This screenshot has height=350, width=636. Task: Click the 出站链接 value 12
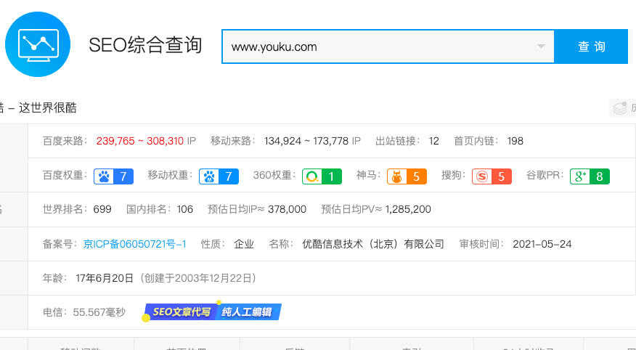click(x=434, y=141)
